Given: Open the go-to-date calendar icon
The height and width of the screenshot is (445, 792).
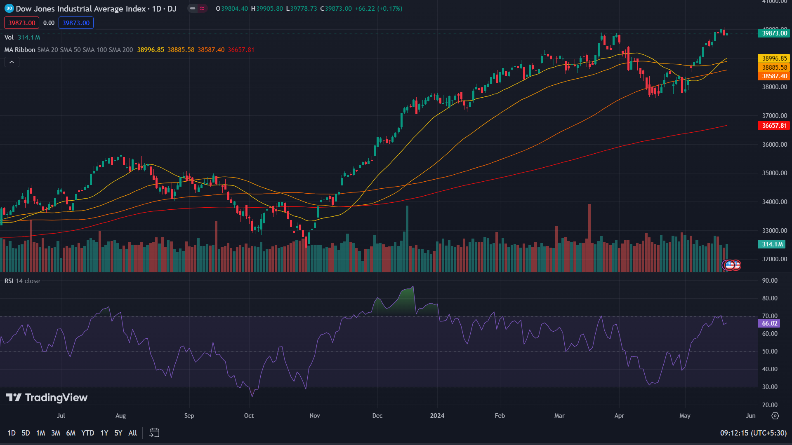Looking at the screenshot, I should click(x=154, y=433).
